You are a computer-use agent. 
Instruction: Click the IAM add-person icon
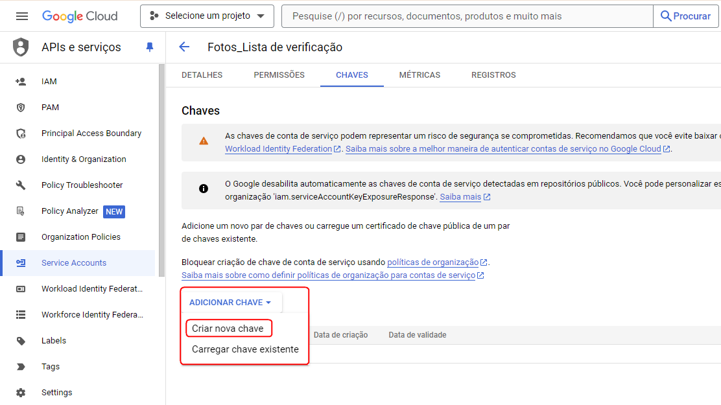pyautogui.click(x=21, y=82)
